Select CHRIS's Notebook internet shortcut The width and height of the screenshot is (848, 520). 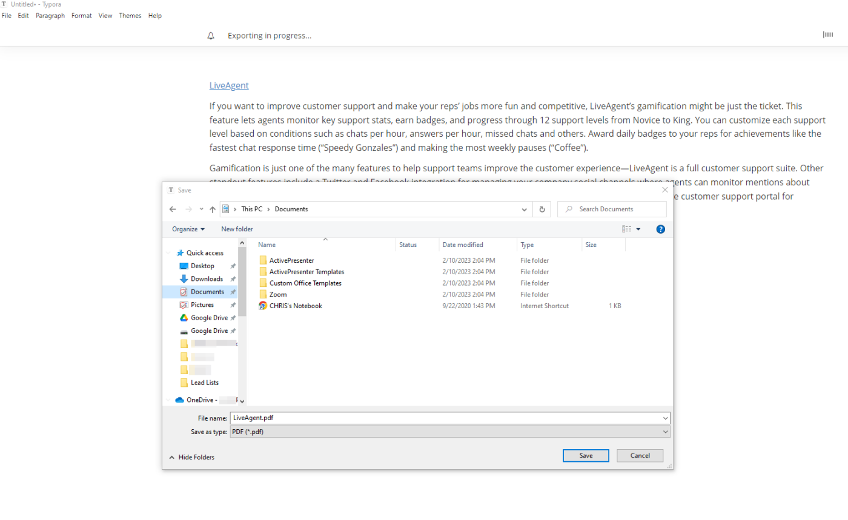pos(291,306)
